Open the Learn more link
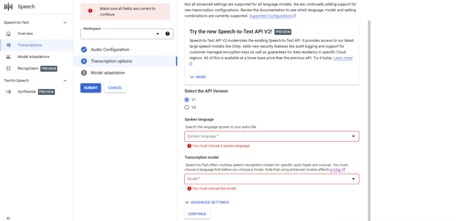 [343, 58]
